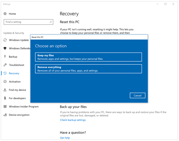The height and width of the screenshot is (141, 179).
Task: Click the Windows Update sync icon
Action: pos(5,40)
